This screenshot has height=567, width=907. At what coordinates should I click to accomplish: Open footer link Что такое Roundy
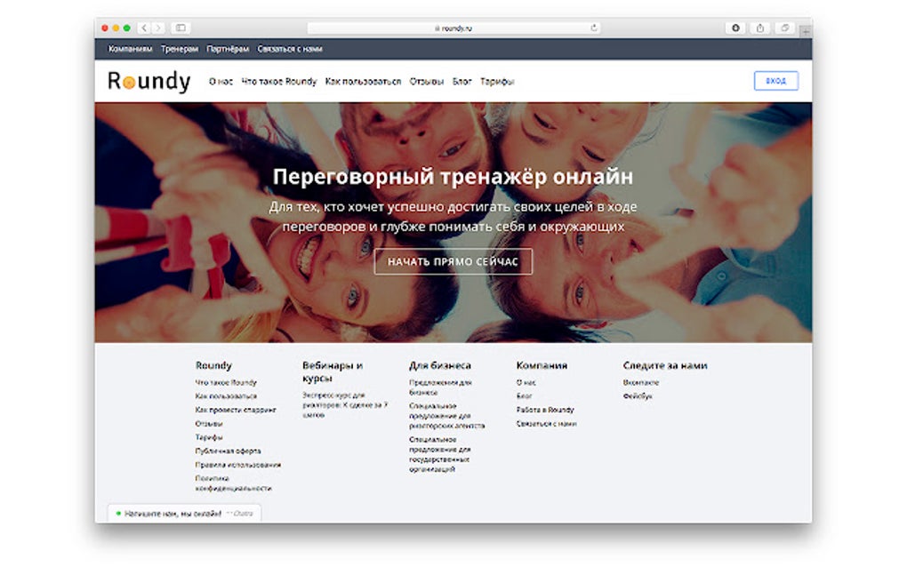tap(226, 383)
